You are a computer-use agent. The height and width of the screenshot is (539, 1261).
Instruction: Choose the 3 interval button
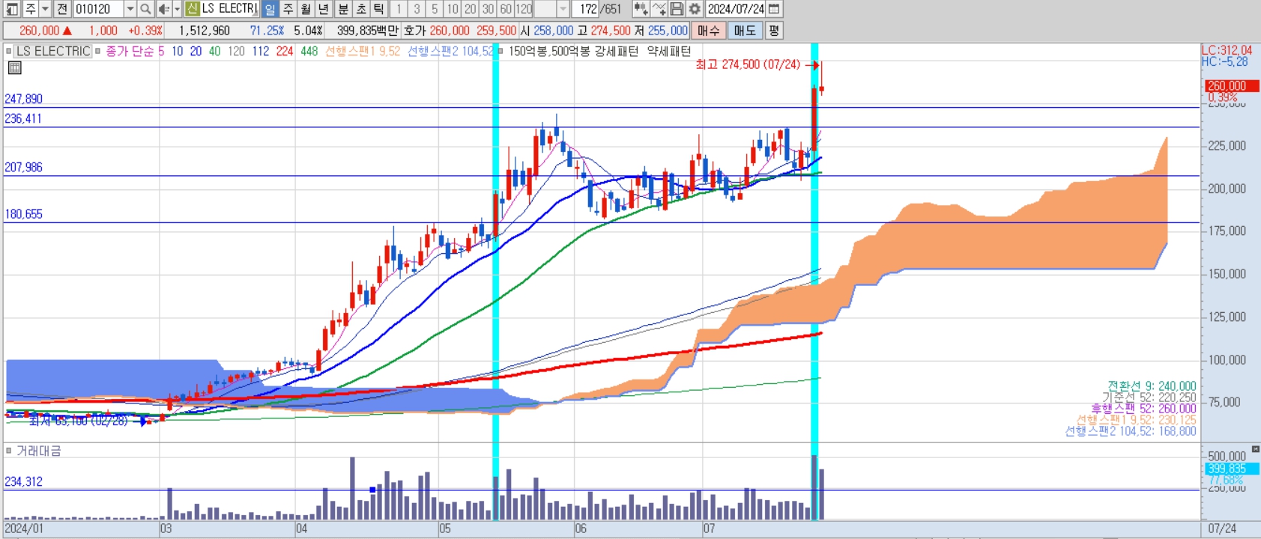(x=417, y=9)
